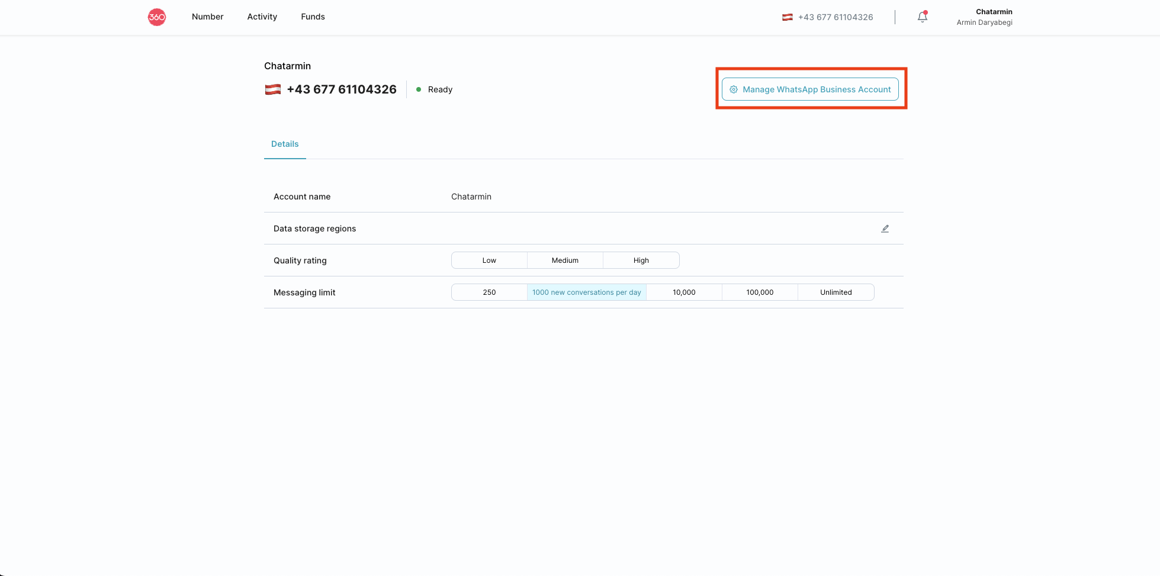Open the header phone number selector
This screenshot has height=576, width=1160.
click(x=835, y=17)
